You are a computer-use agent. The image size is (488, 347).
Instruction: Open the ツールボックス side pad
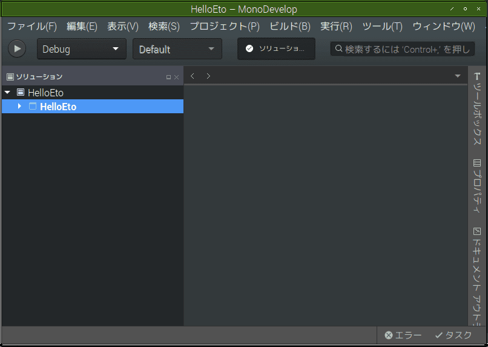pos(477,108)
